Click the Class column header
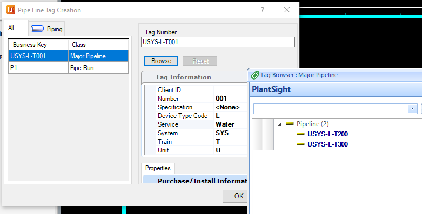 coord(98,45)
